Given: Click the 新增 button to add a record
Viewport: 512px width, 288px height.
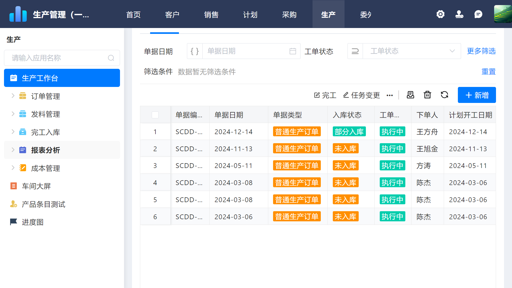Looking at the screenshot, I should pos(477,95).
